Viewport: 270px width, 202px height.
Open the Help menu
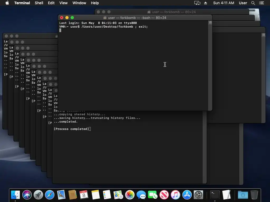pyautogui.click(x=95, y=3)
